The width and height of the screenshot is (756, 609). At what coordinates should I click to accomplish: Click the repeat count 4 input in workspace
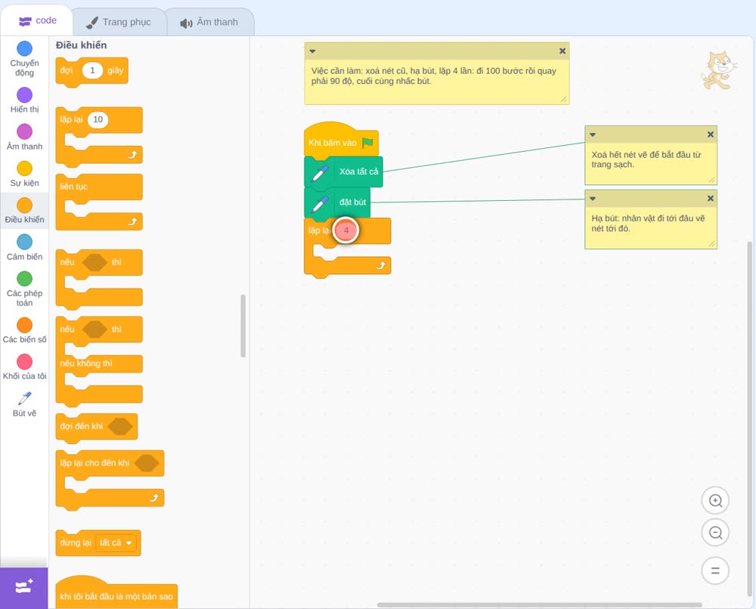tap(345, 230)
